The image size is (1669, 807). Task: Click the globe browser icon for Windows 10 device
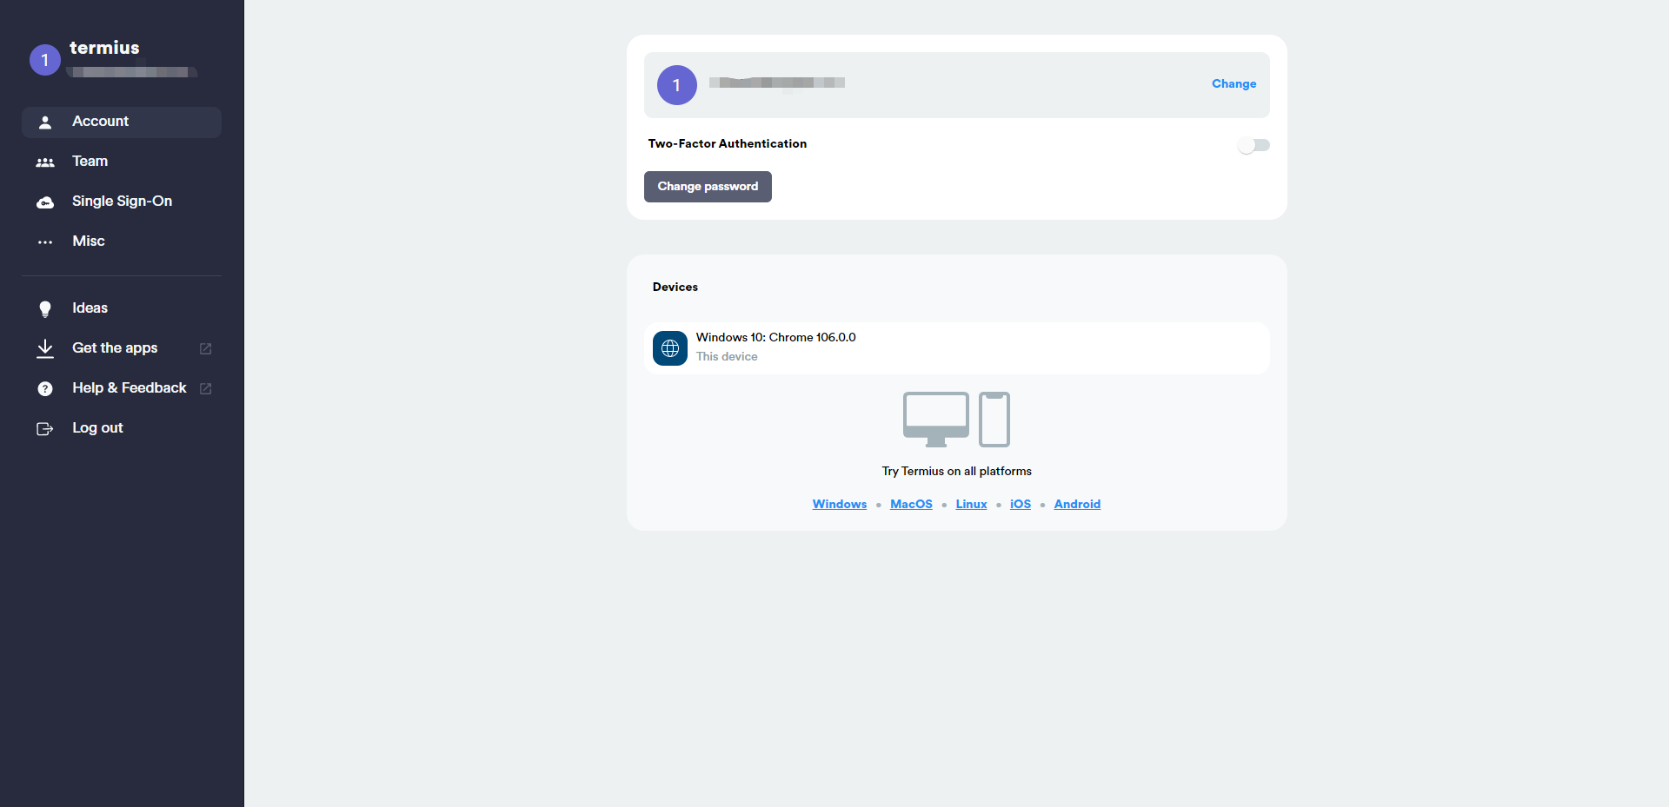(670, 348)
